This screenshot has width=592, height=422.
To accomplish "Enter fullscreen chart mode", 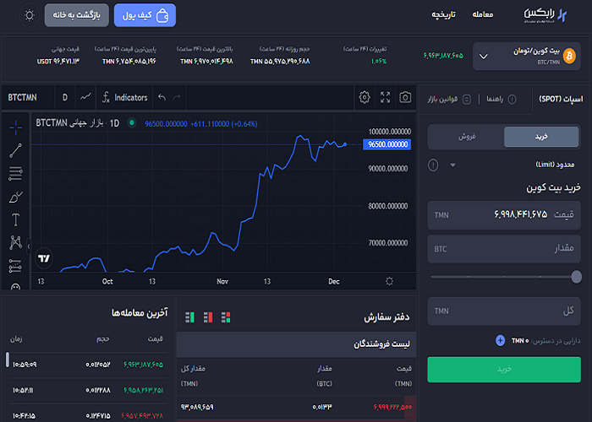I will coord(386,97).
